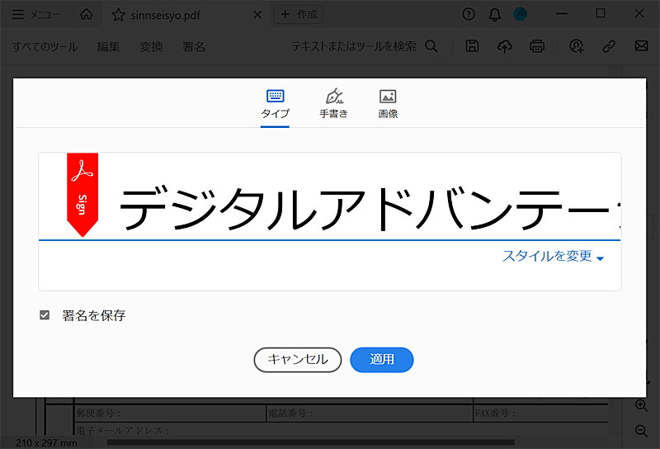This screenshot has height=449, width=660.
Task: View notifications bell icon
Action: (x=494, y=14)
